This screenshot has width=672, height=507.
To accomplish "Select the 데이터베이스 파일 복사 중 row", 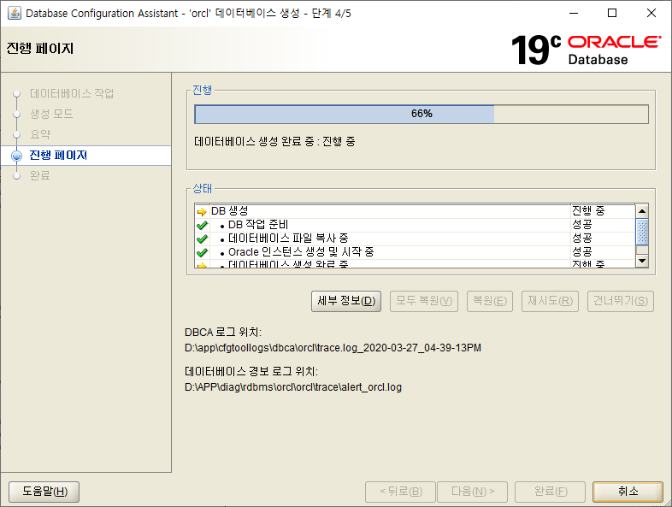I will tap(415, 239).
